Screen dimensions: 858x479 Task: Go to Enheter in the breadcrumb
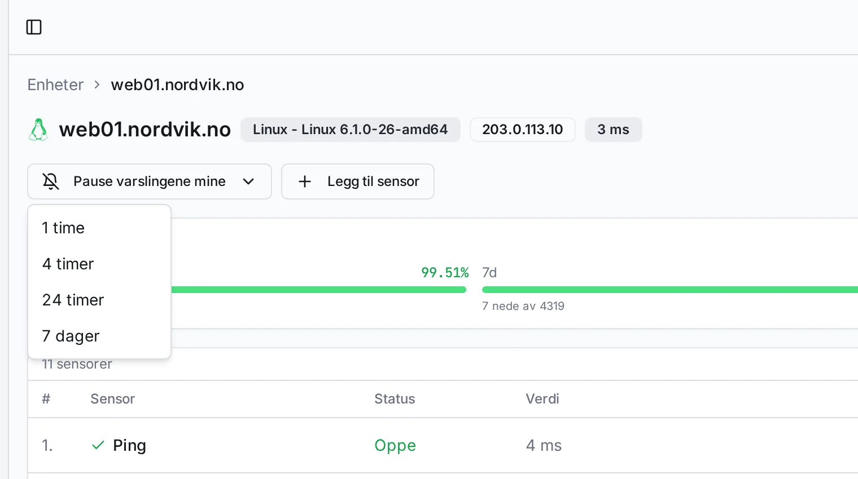pyautogui.click(x=55, y=85)
